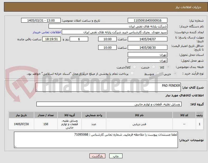Click the PAD FENDER description text area
This screenshot has width=208, height=163.
coord(108,87)
